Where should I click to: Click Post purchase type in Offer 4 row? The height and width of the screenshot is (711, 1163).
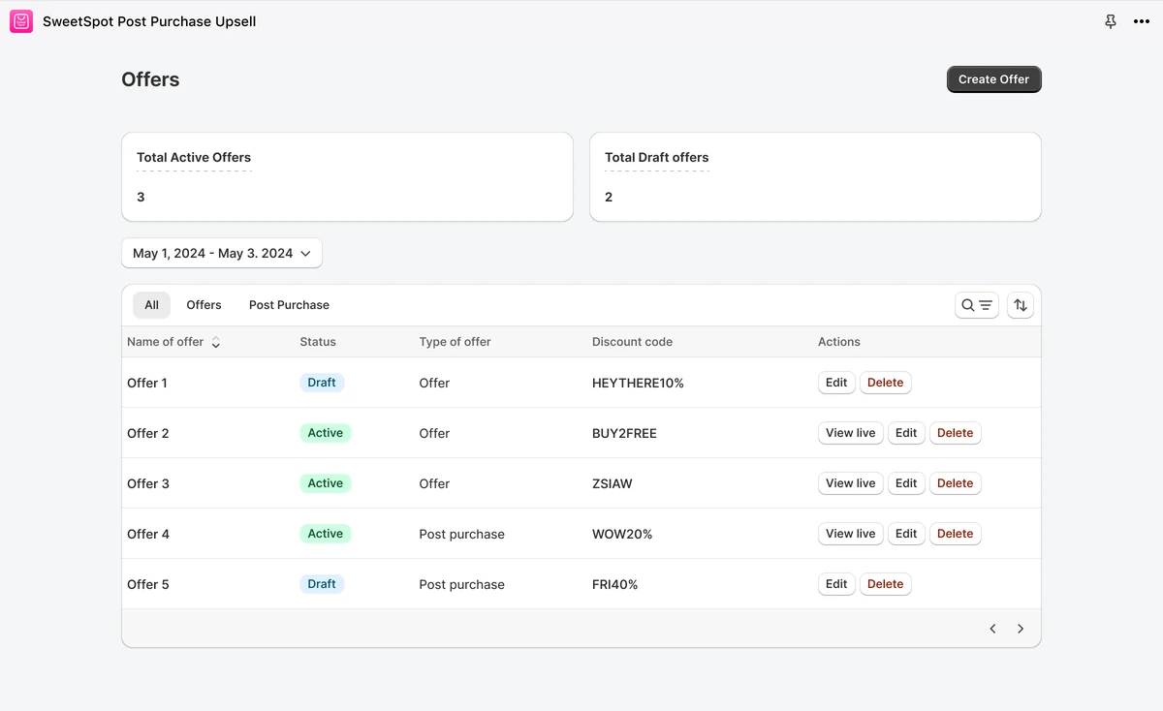click(x=462, y=534)
